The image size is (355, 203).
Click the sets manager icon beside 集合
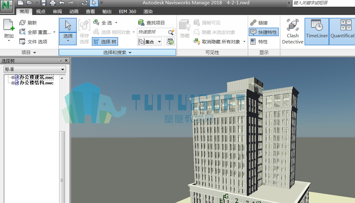click(x=170, y=42)
